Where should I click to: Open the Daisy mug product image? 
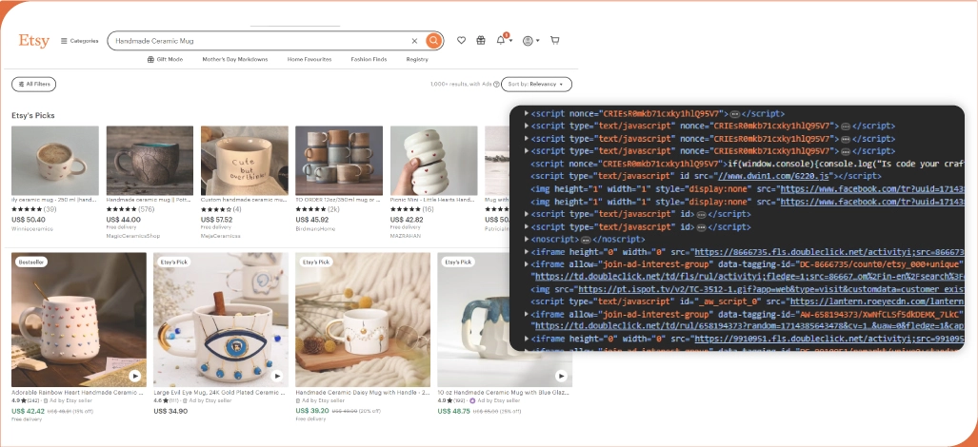click(363, 320)
